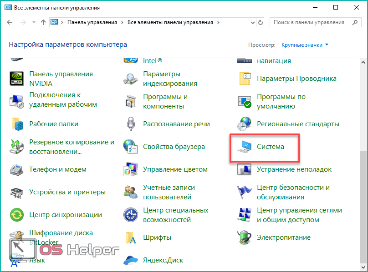Refresh the control panel view

260,22
